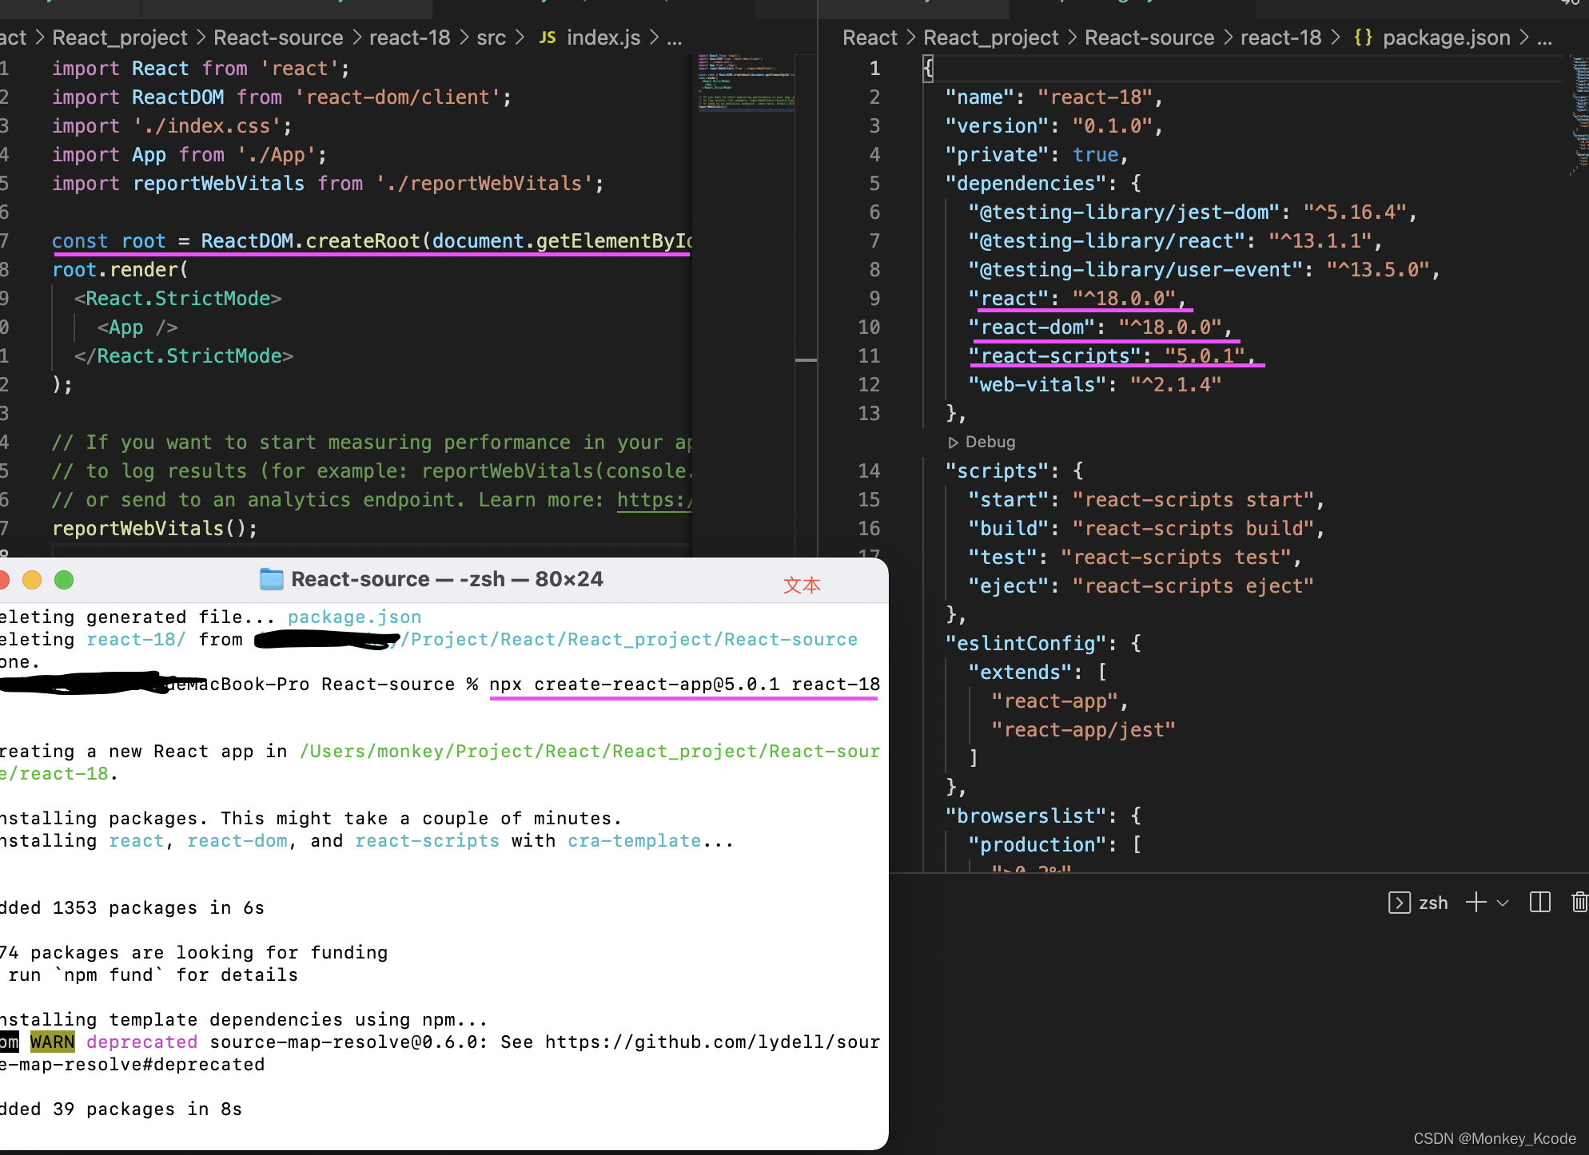
Task: Click the JS file icon in breadcrumb
Action: [x=548, y=38]
